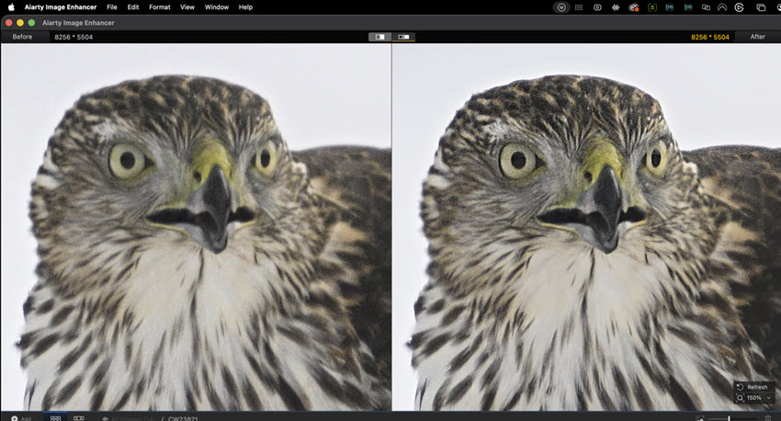Click the Logitech G menu bar icon
Viewport: 781px width, 421px height.
(x=739, y=7)
